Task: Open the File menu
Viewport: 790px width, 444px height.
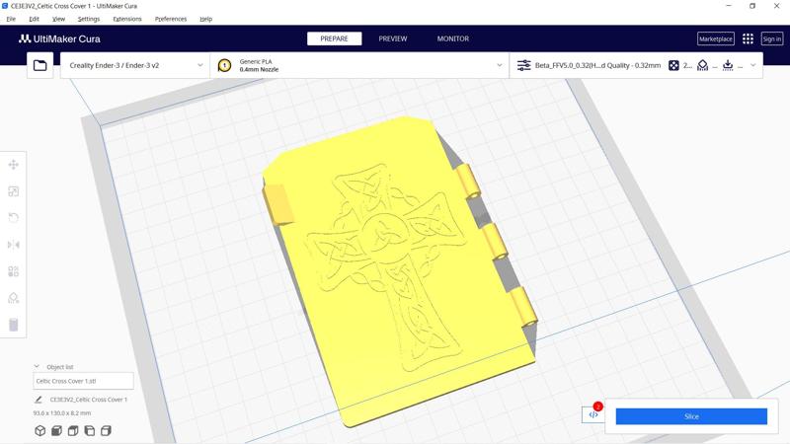Action: (11, 19)
